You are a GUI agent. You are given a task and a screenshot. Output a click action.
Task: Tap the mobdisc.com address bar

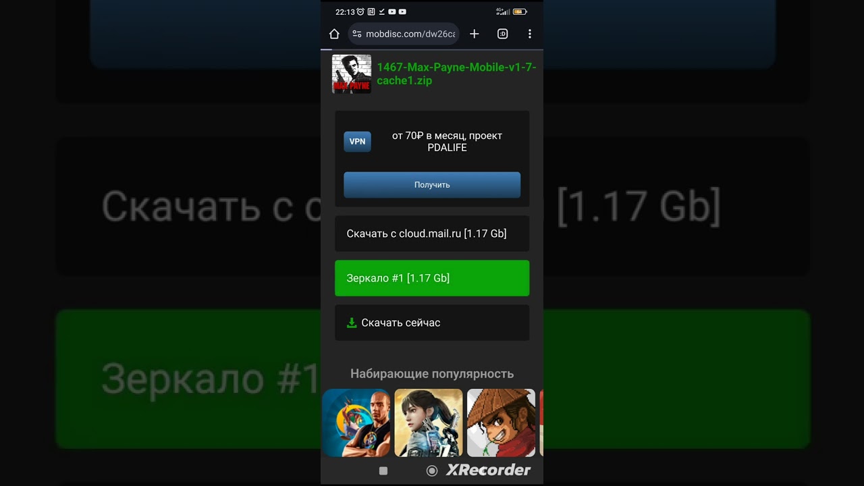tap(404, 34)
